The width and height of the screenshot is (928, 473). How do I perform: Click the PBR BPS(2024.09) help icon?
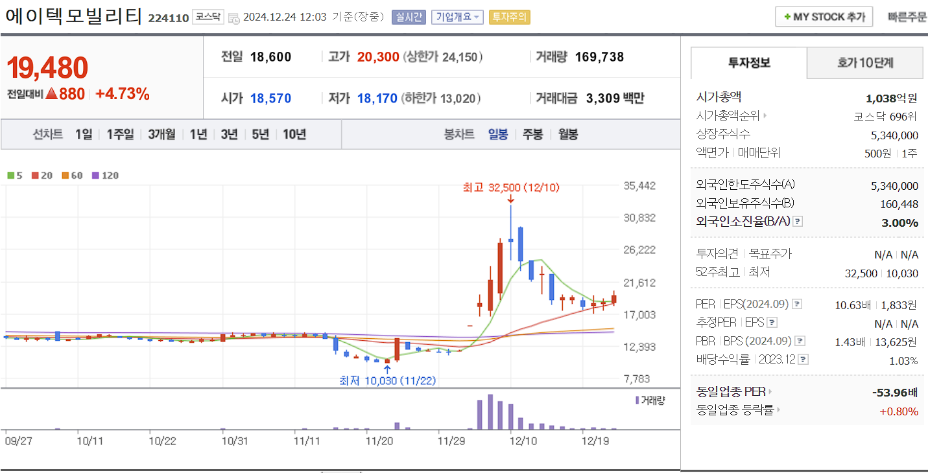click(x=799, y=340)
